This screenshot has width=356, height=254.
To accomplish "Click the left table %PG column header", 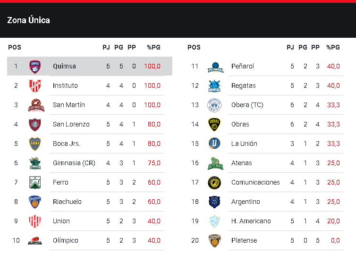I will coord(153,47).
